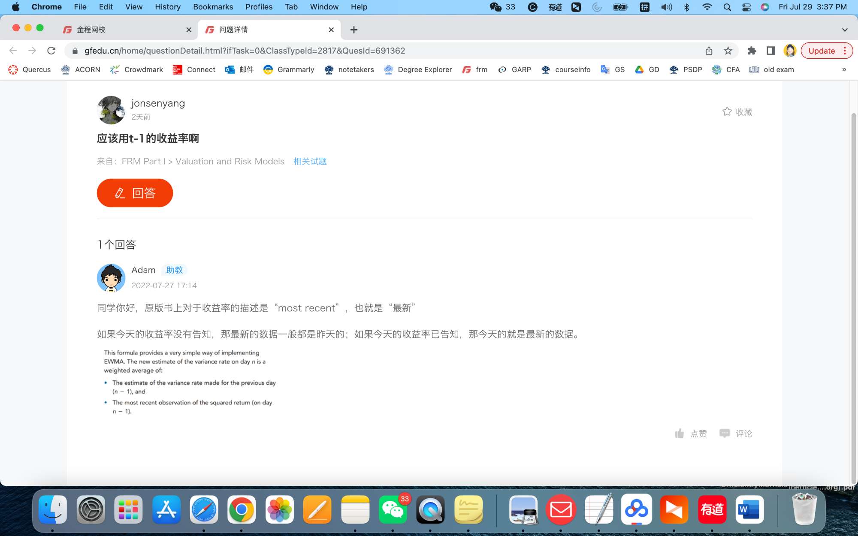Reload the page with refresh icon
The width and height of the screenshot is (858, 536).
point(51,51)
